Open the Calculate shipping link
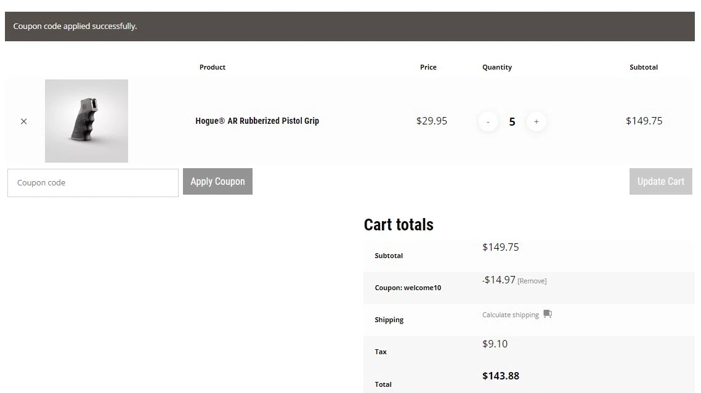The height and width of the screenshot is (393, 701). click(x=511, y=315)
